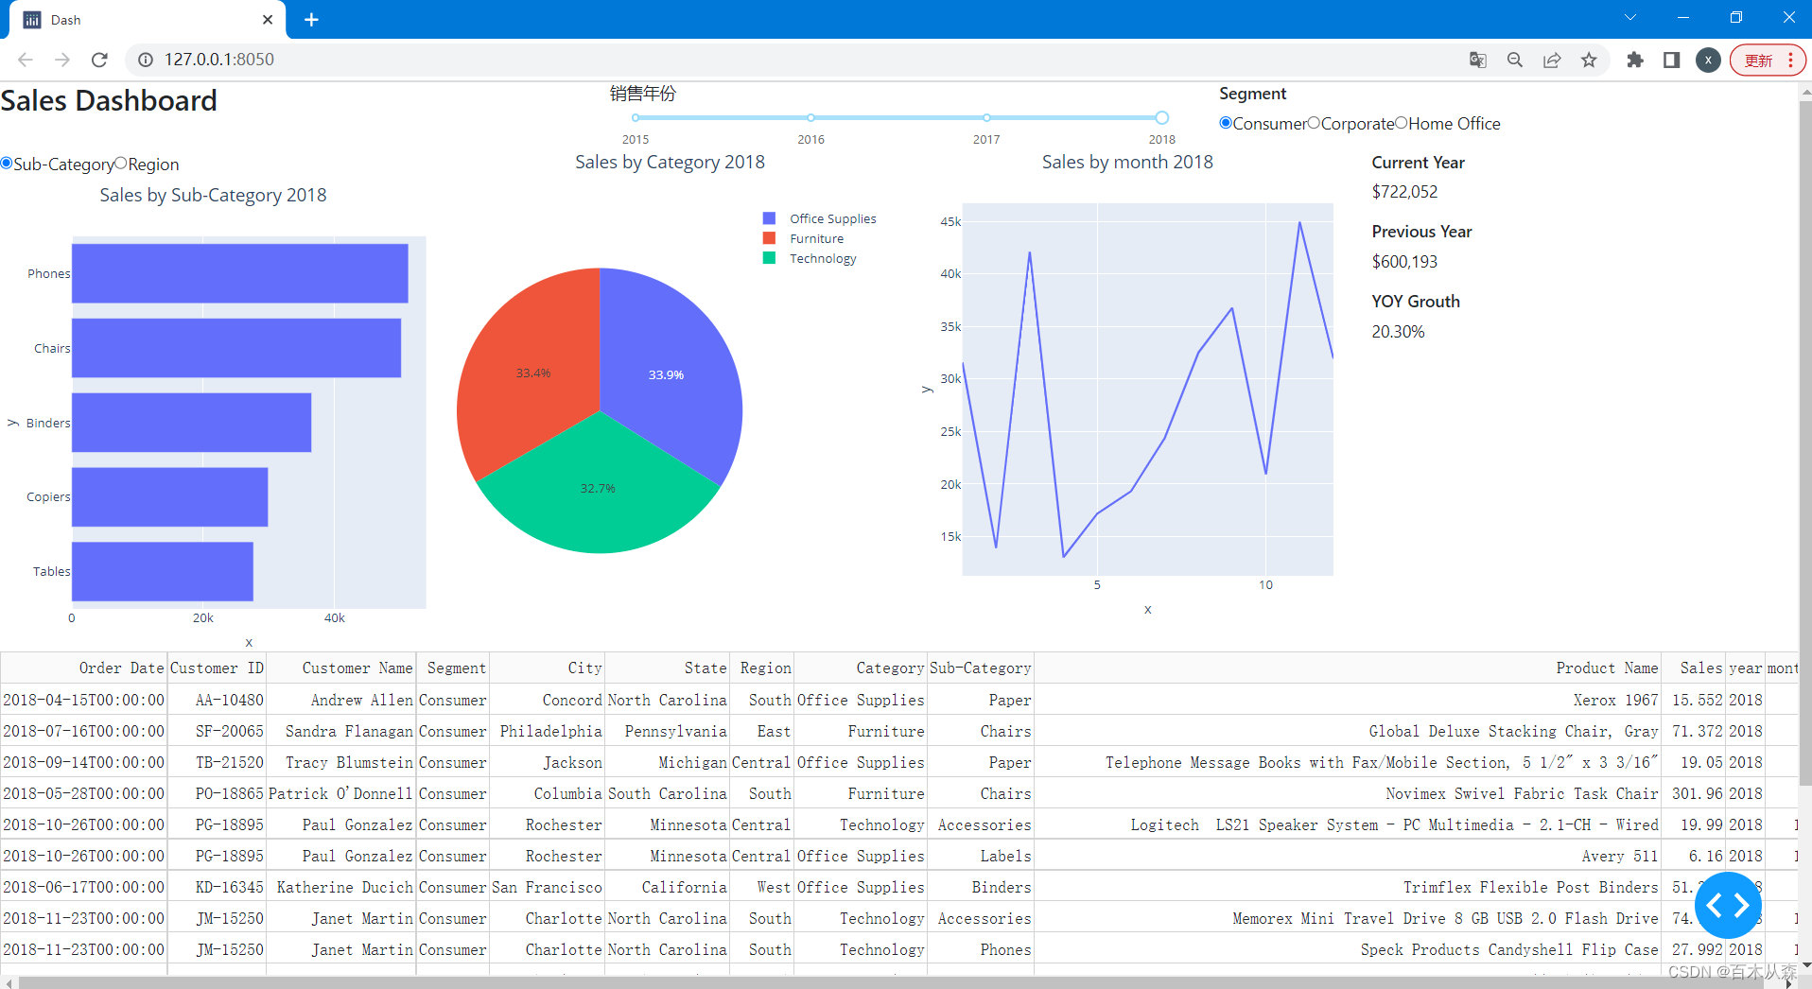Image resolution: width=1812 pixels, height=989 pixels.
Task: Share this page icon
Action: coord(1552,60)
